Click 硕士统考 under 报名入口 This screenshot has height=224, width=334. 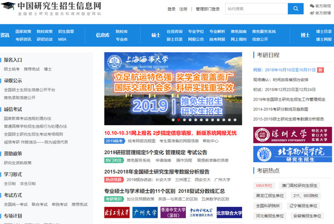click(x=12, y=69)
